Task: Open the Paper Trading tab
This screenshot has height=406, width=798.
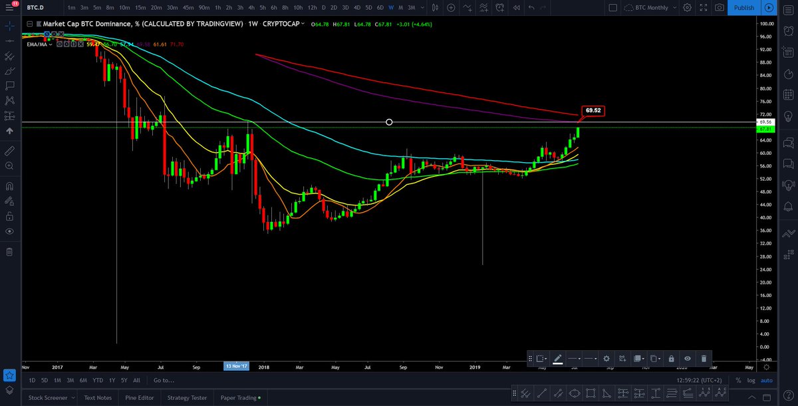Action: pyautogui.click(x=240, y=398)
